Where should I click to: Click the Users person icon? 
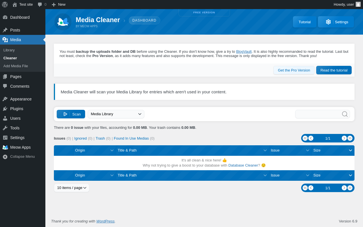point(5,118)
